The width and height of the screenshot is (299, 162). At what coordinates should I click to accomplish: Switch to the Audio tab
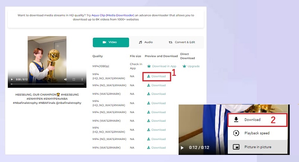point(146,42)
